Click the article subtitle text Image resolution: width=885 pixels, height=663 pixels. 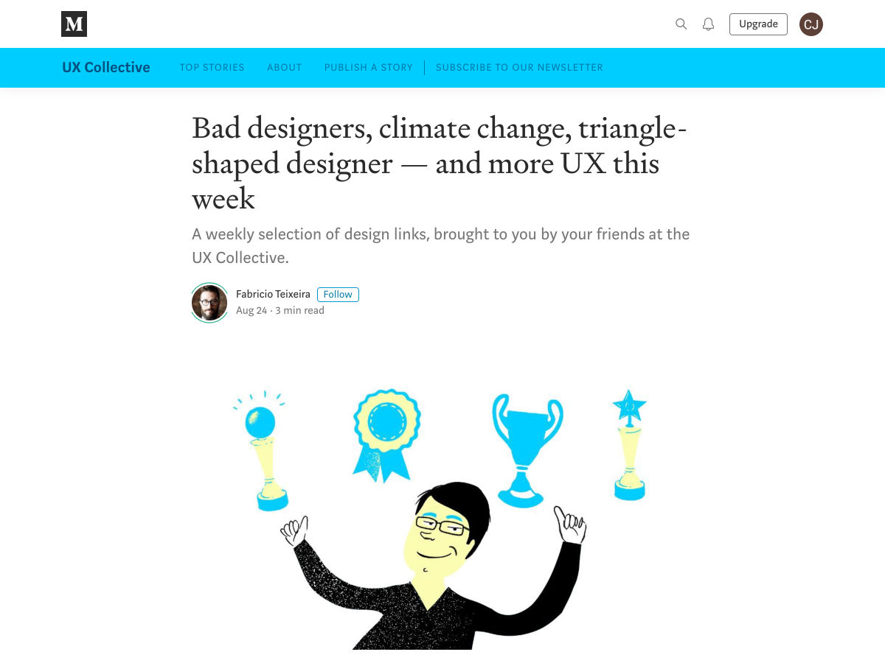440,246
